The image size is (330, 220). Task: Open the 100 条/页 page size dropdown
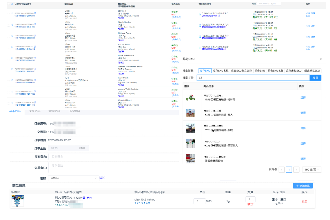pos(312,170)
